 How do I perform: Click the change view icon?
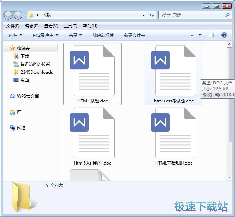point(192,35)
